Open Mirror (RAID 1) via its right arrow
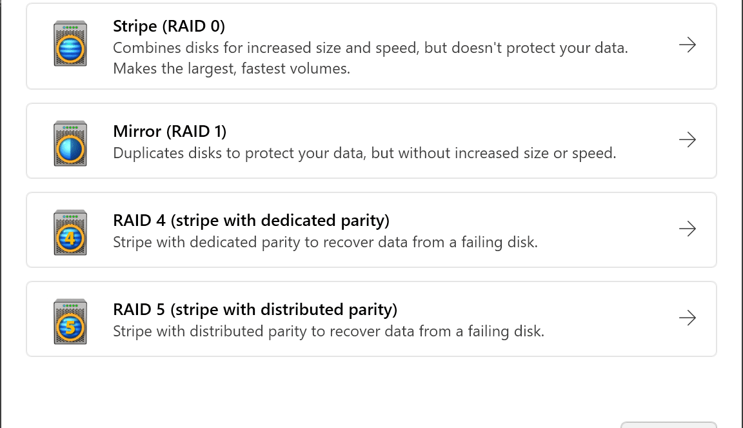Image resolution: width=743 pixels, height=428 pixels. click(687, 139)
